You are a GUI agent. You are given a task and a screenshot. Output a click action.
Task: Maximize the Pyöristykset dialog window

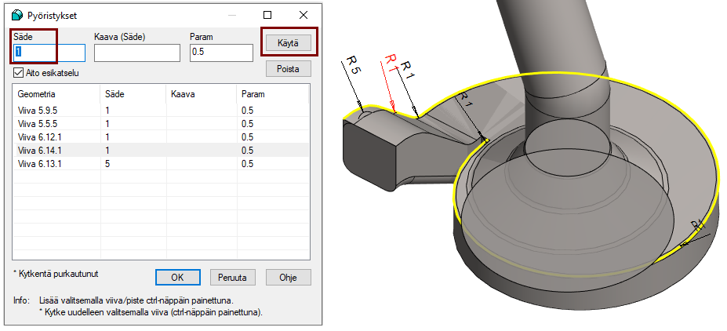tap(267, 15)
